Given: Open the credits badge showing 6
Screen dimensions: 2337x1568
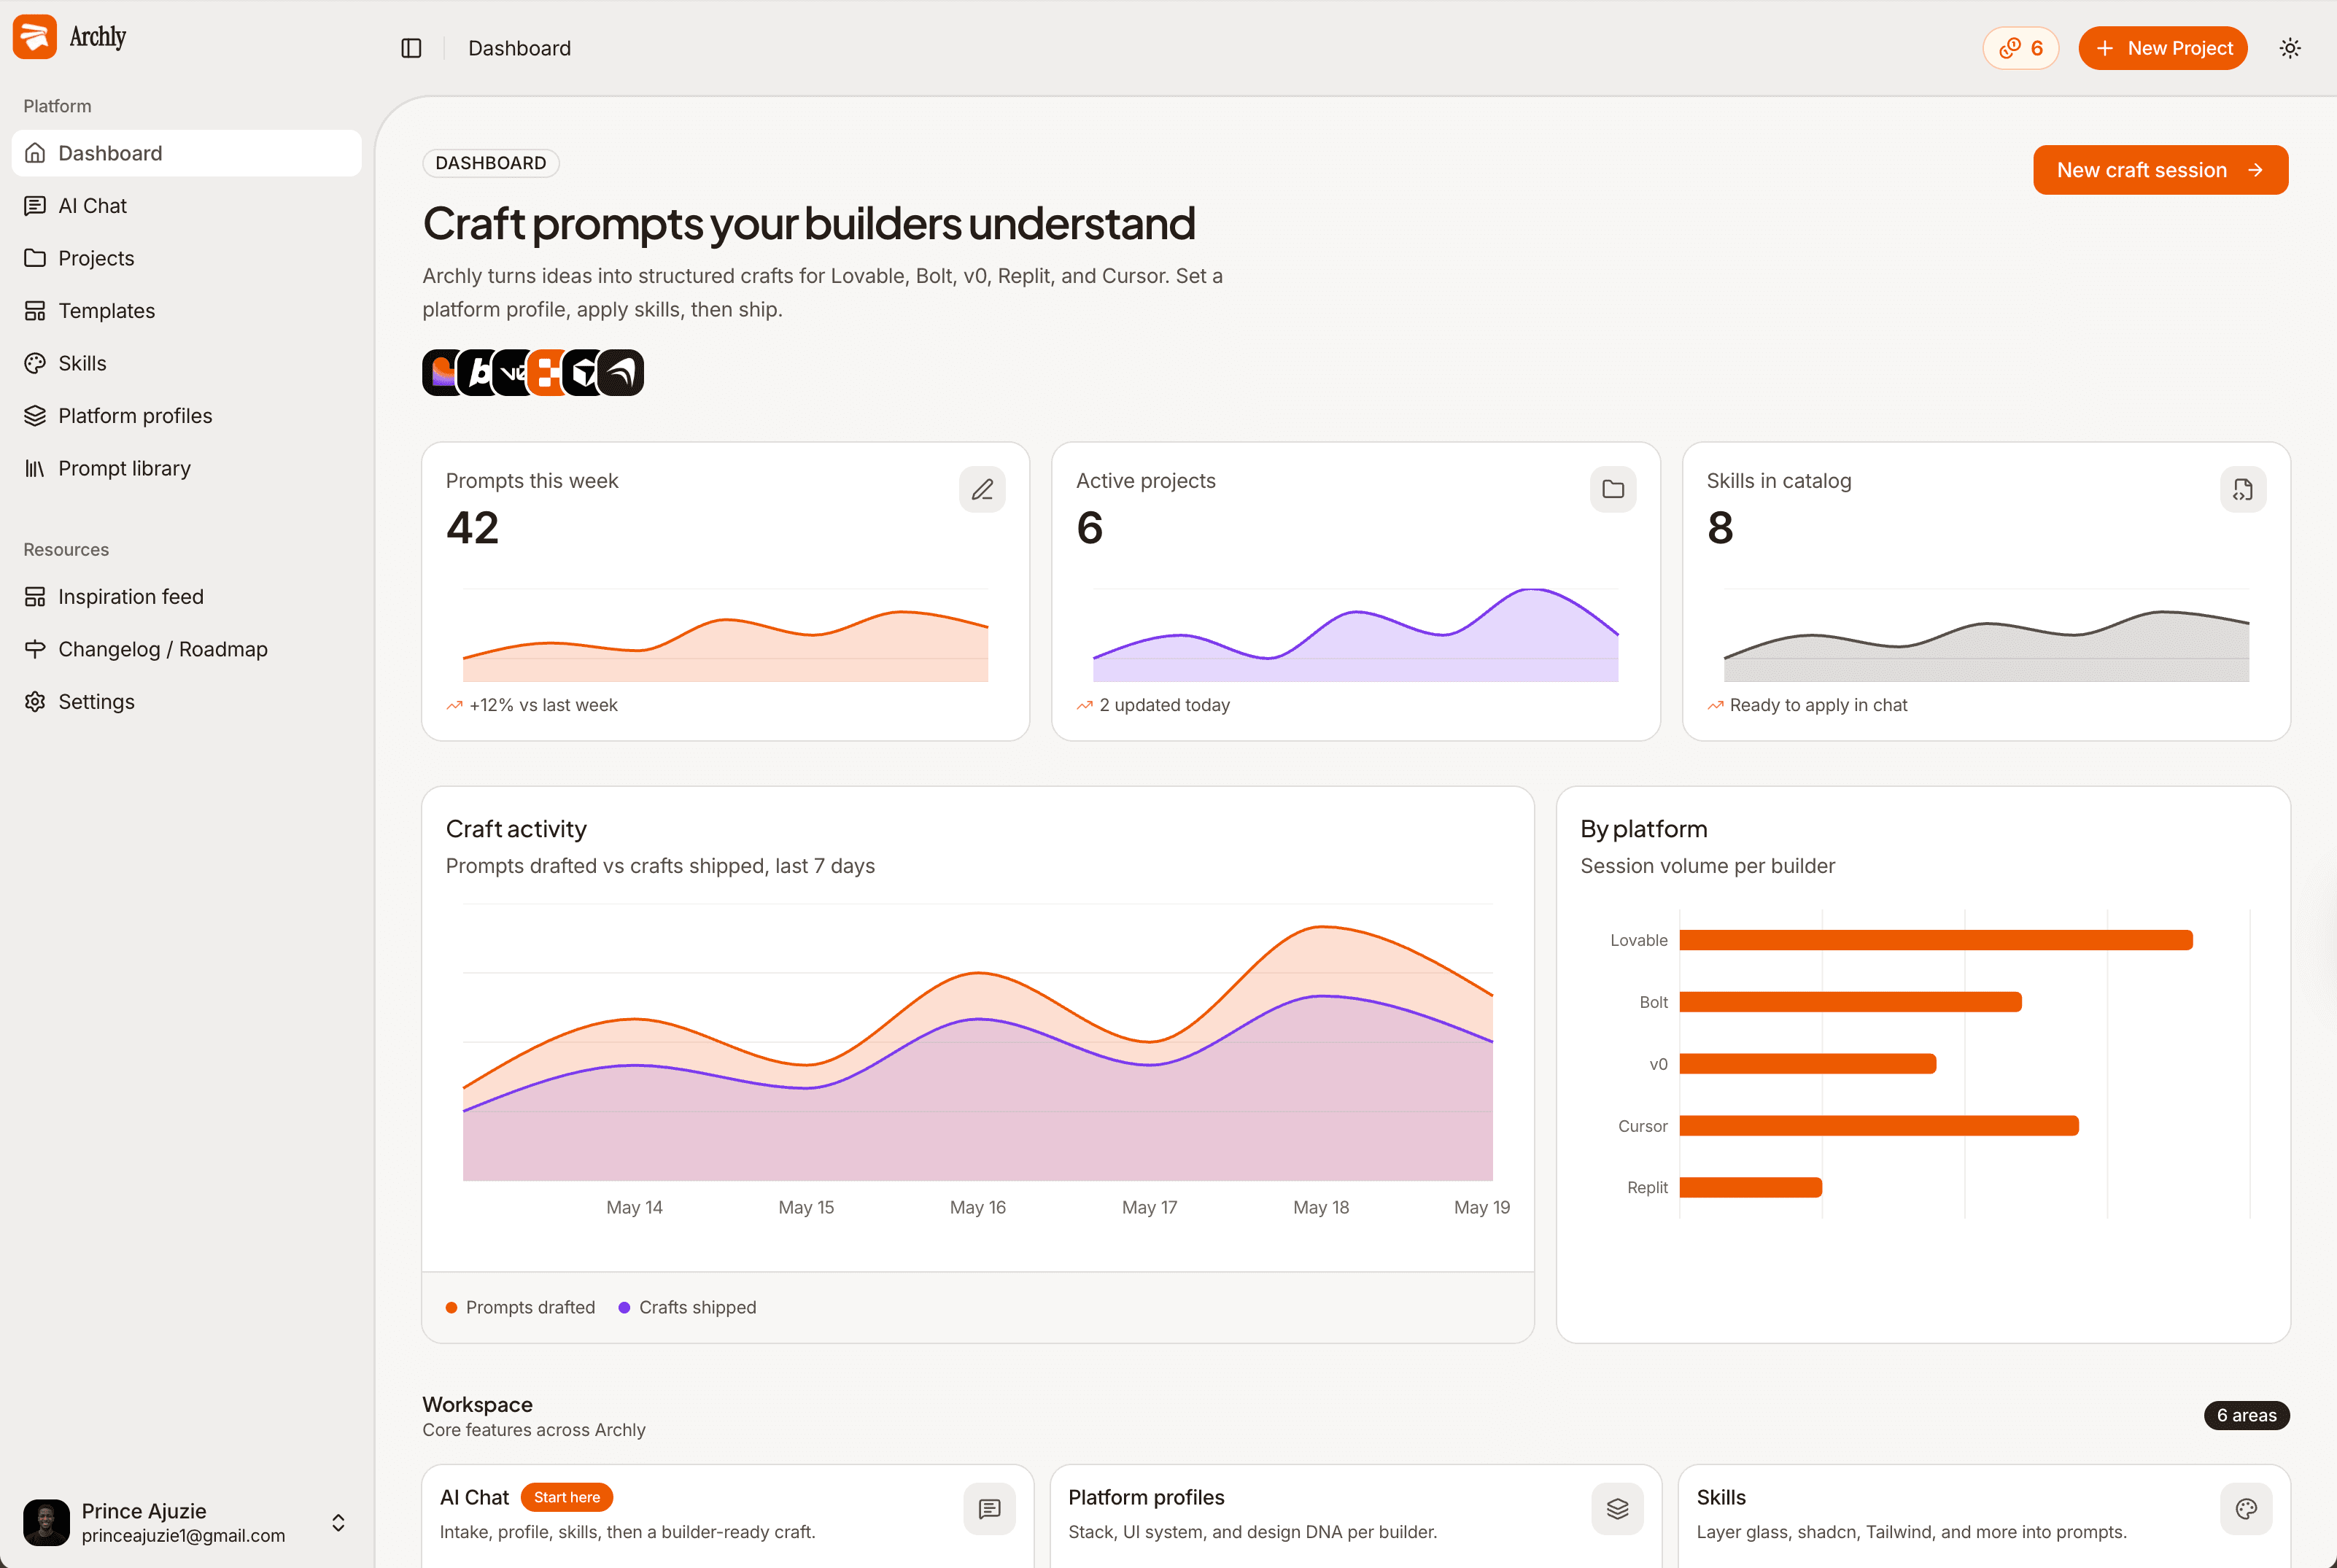Looking at the screenshot, I should (2020, 48).
